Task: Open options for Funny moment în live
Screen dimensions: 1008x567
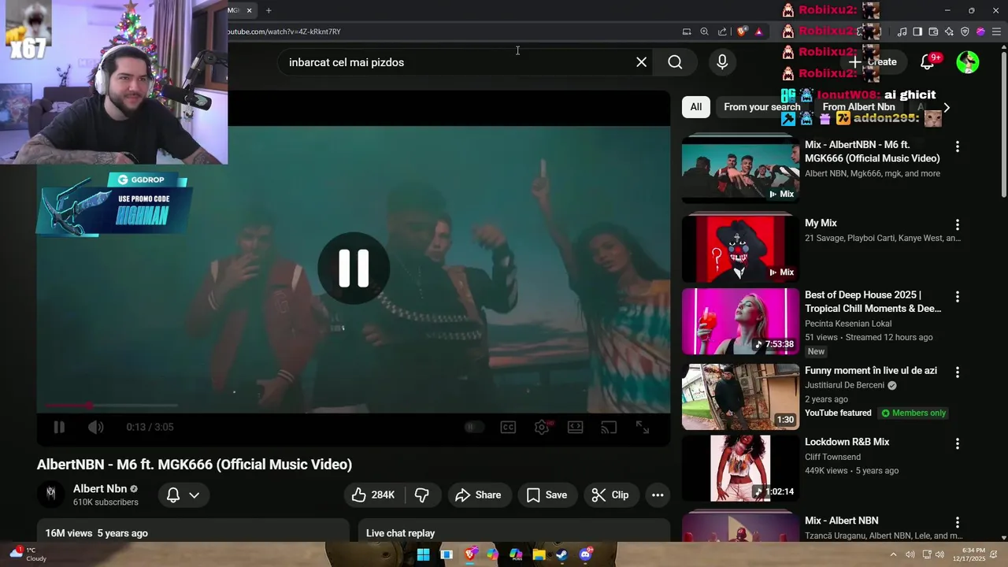Action: (958, 372)
